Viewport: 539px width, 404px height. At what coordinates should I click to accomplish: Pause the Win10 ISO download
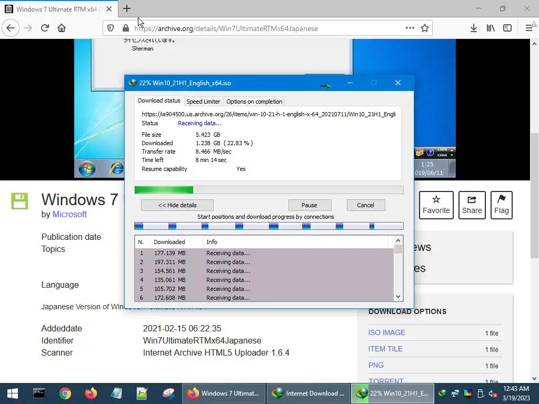click(310, 205)
